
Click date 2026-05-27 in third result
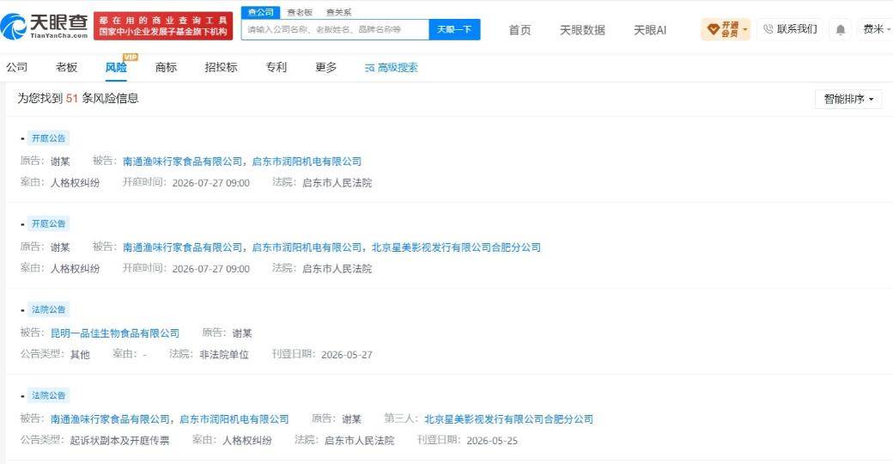pos(347,355)
